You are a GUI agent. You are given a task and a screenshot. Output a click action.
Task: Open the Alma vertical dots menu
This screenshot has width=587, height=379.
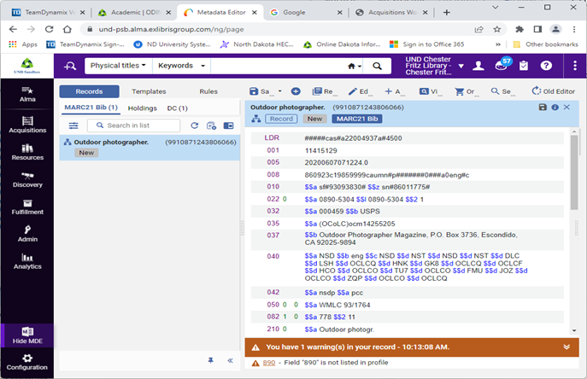(575, 66)
